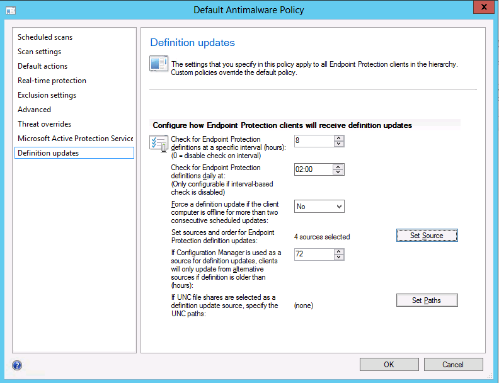Open the Force definition update dropdown
Image resolution: width=499 pixels, height=383 pixels.
[x=319, y=207]
